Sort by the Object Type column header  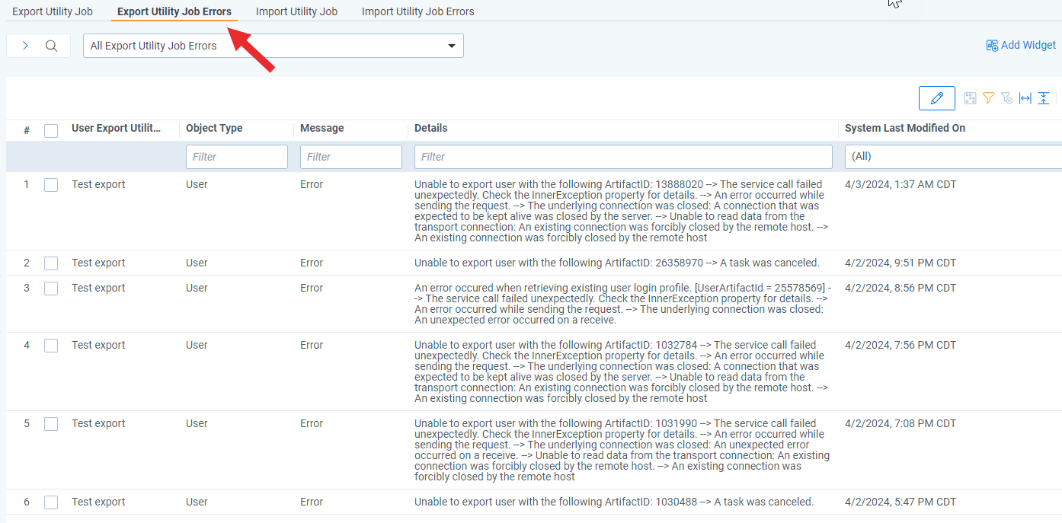(x=214, y=128)
